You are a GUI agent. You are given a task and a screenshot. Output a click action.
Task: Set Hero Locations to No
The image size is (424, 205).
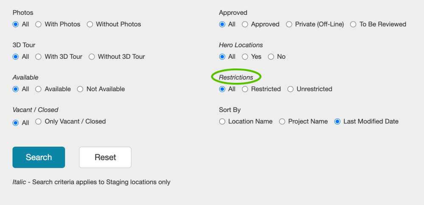tap(271, 57)
